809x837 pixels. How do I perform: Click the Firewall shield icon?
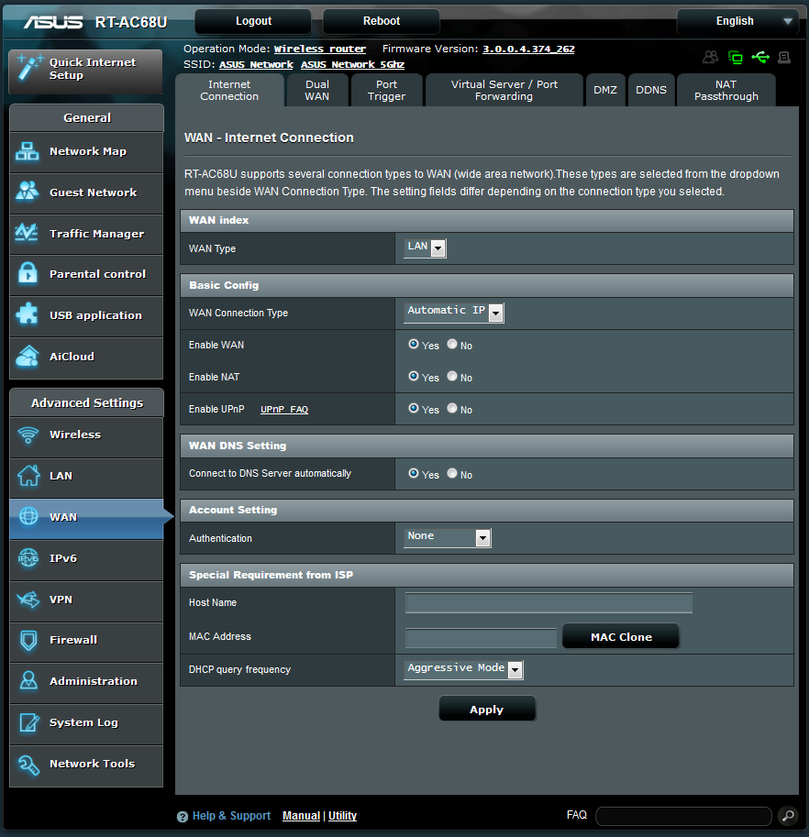coord(28,640)
